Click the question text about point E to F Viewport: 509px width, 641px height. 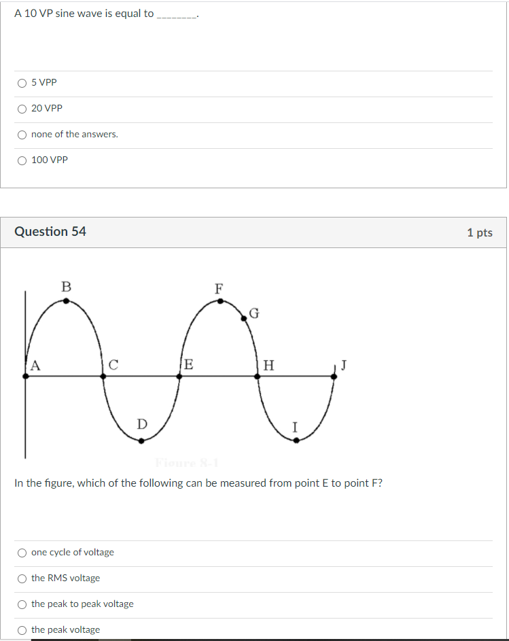(x=197, y=483)
